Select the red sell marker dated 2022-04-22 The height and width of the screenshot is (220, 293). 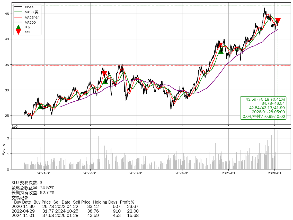104,74
